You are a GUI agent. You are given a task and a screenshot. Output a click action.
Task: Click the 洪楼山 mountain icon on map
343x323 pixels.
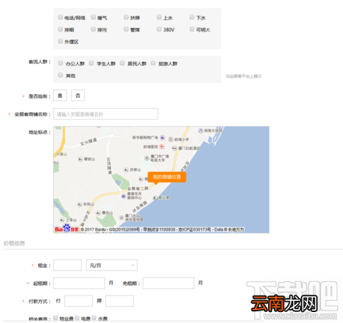[126, 170]
